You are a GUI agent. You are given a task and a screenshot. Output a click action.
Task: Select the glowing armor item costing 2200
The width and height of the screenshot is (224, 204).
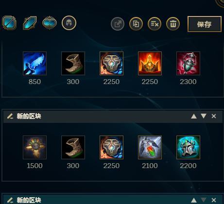[x=188, y=147]
